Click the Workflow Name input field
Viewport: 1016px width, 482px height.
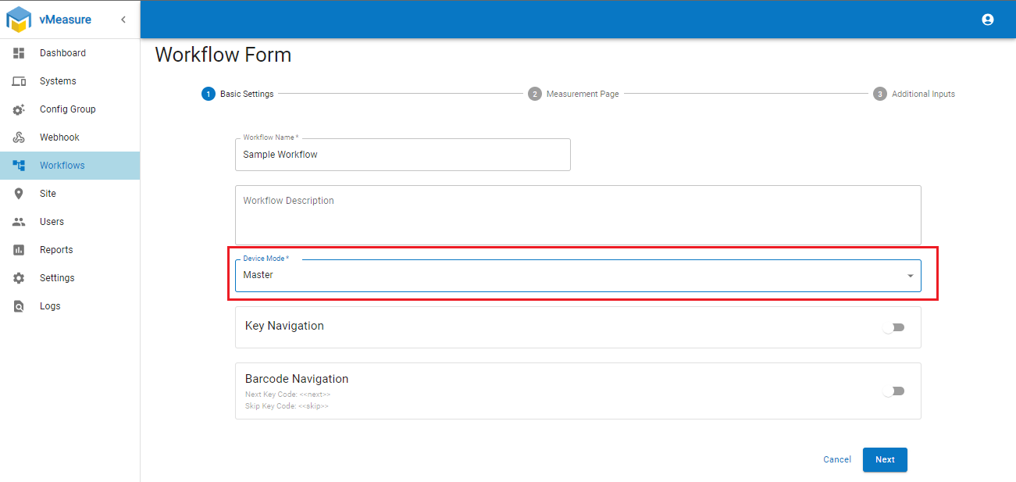pos(403,155)
